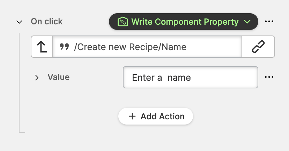Click the plus icon in Add Action

[132, 116]
